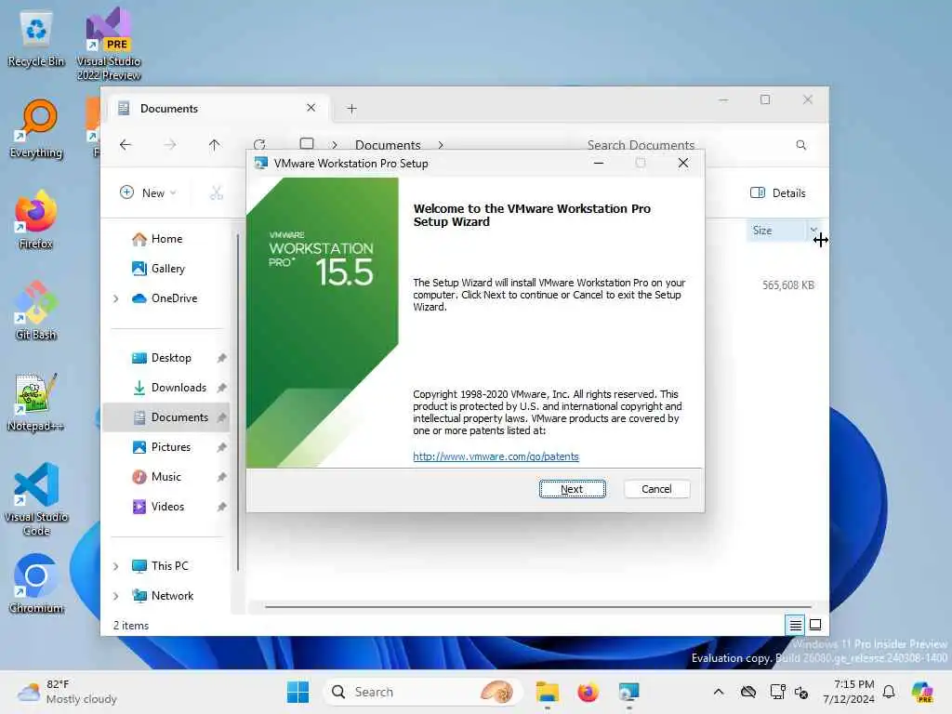Open Visual Studio 2022 Preview shortcut
The height and width of the screenshot is (714, 952).
point(109,44)
